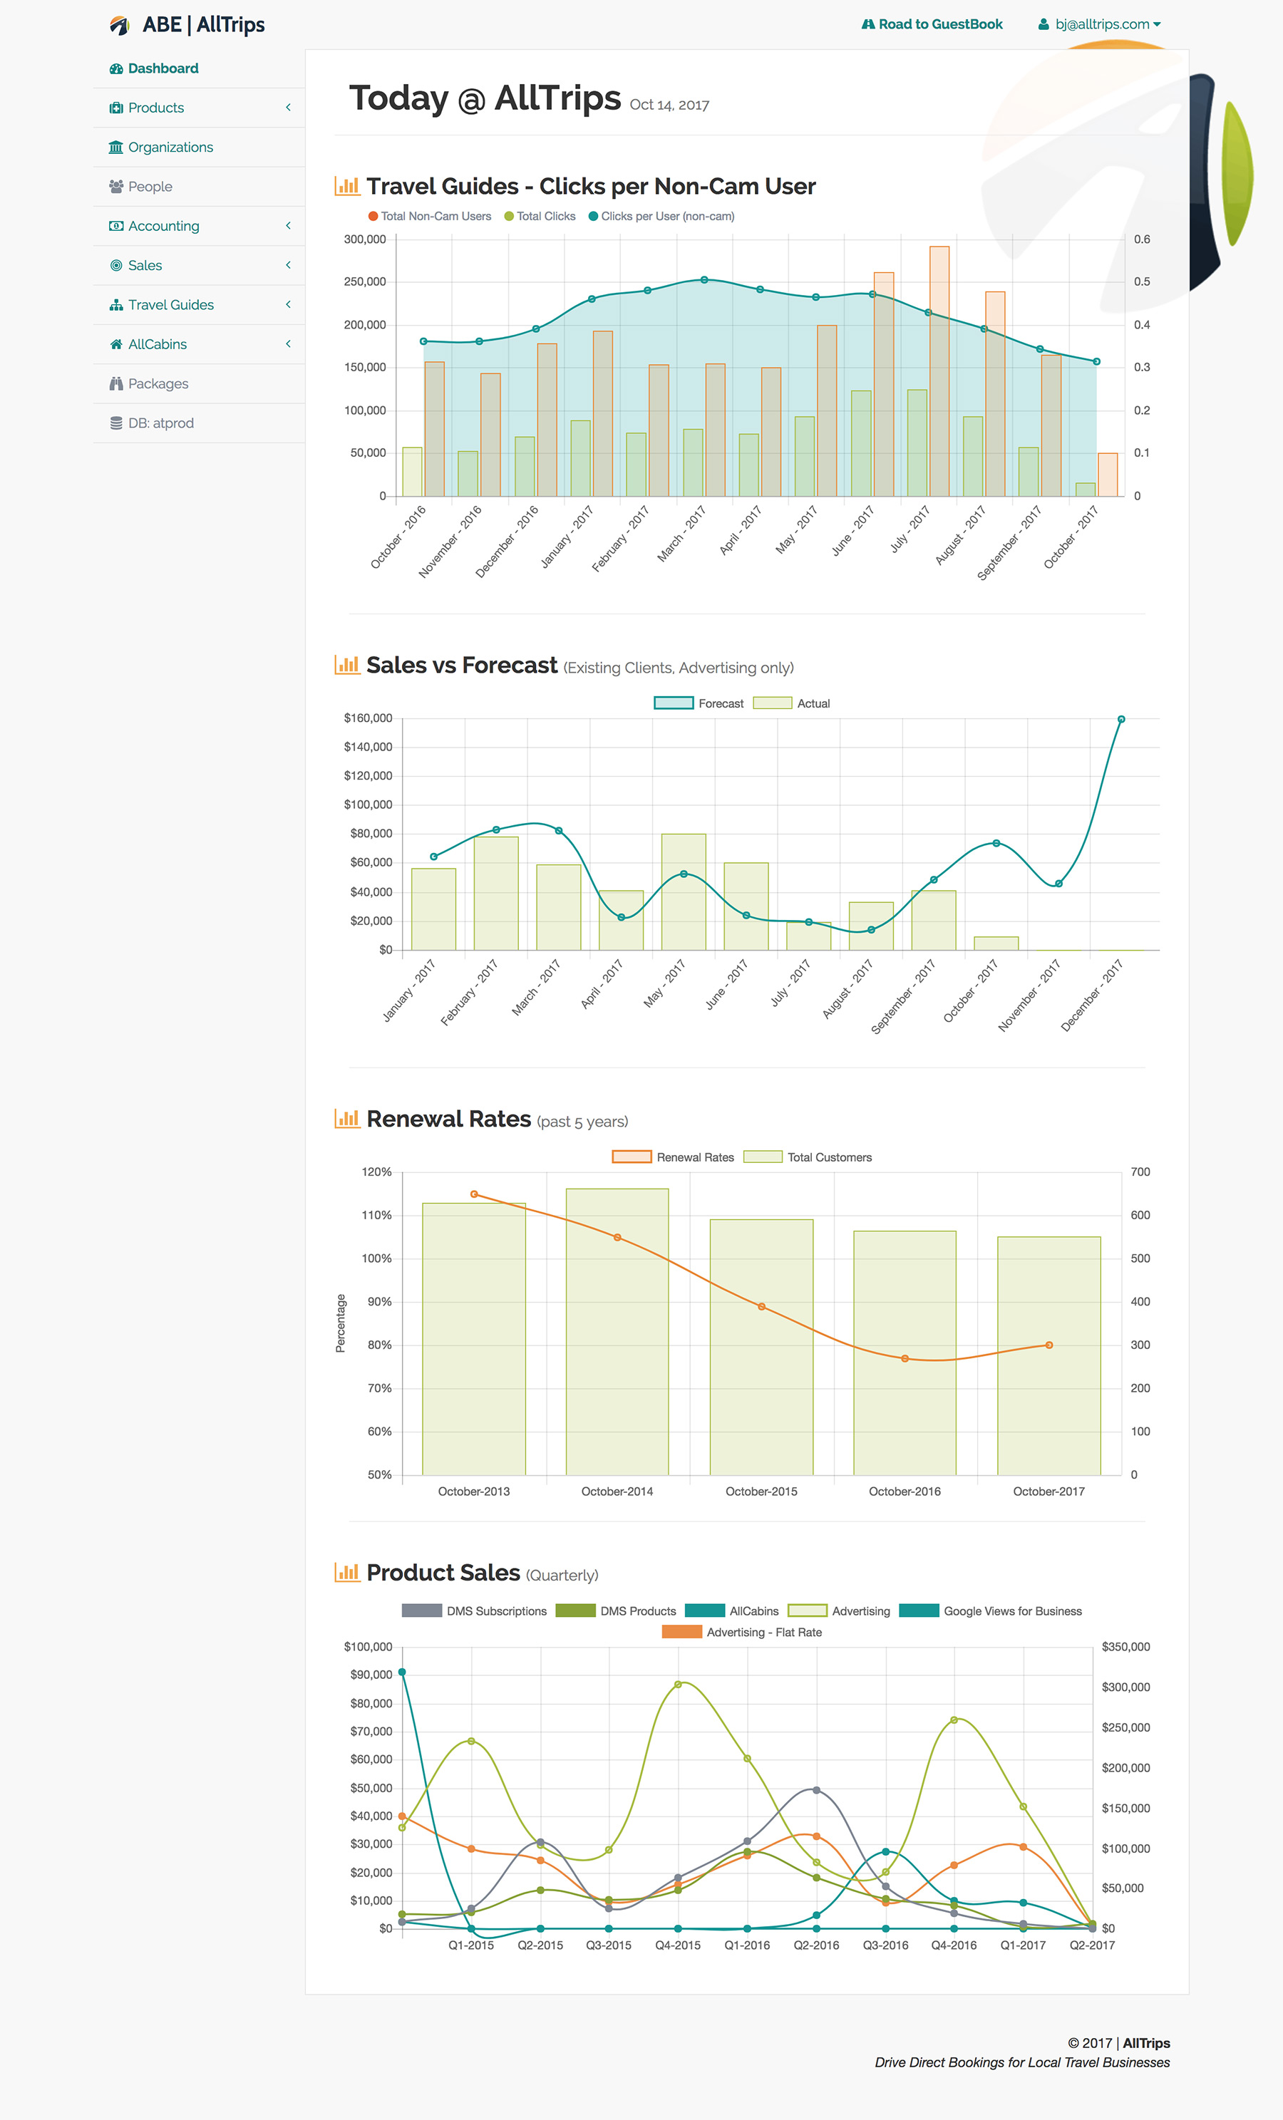Click the Packages binoculars icon
Viewport: 1283px width, 2120px height.
tap(116, 383)
